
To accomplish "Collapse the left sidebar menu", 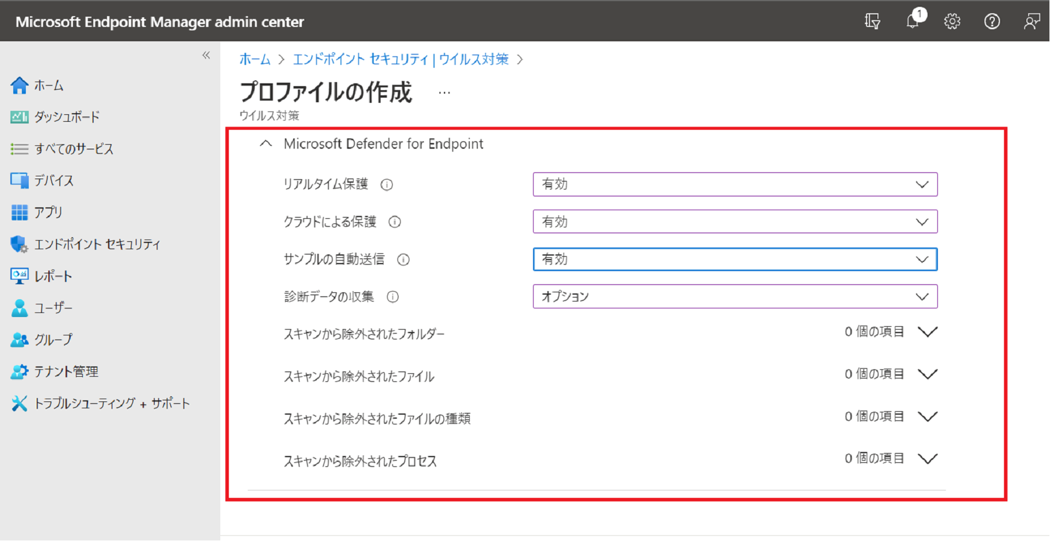I will pyautogui.click(x=206, y=56).
